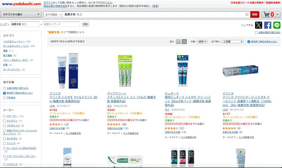
Task: Click the gray 検索 button beside keyword field
Action: click(85, 24)
